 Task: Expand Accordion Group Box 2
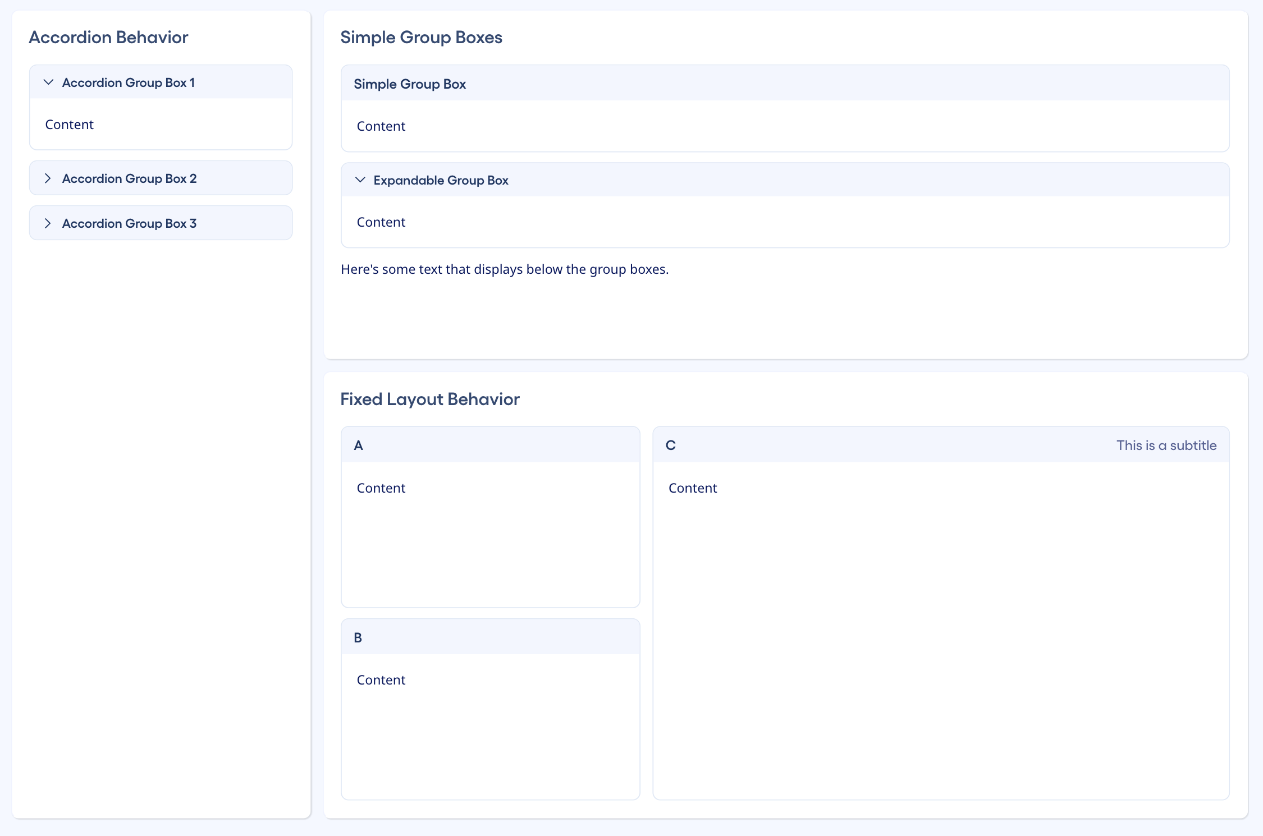point(129,178)
